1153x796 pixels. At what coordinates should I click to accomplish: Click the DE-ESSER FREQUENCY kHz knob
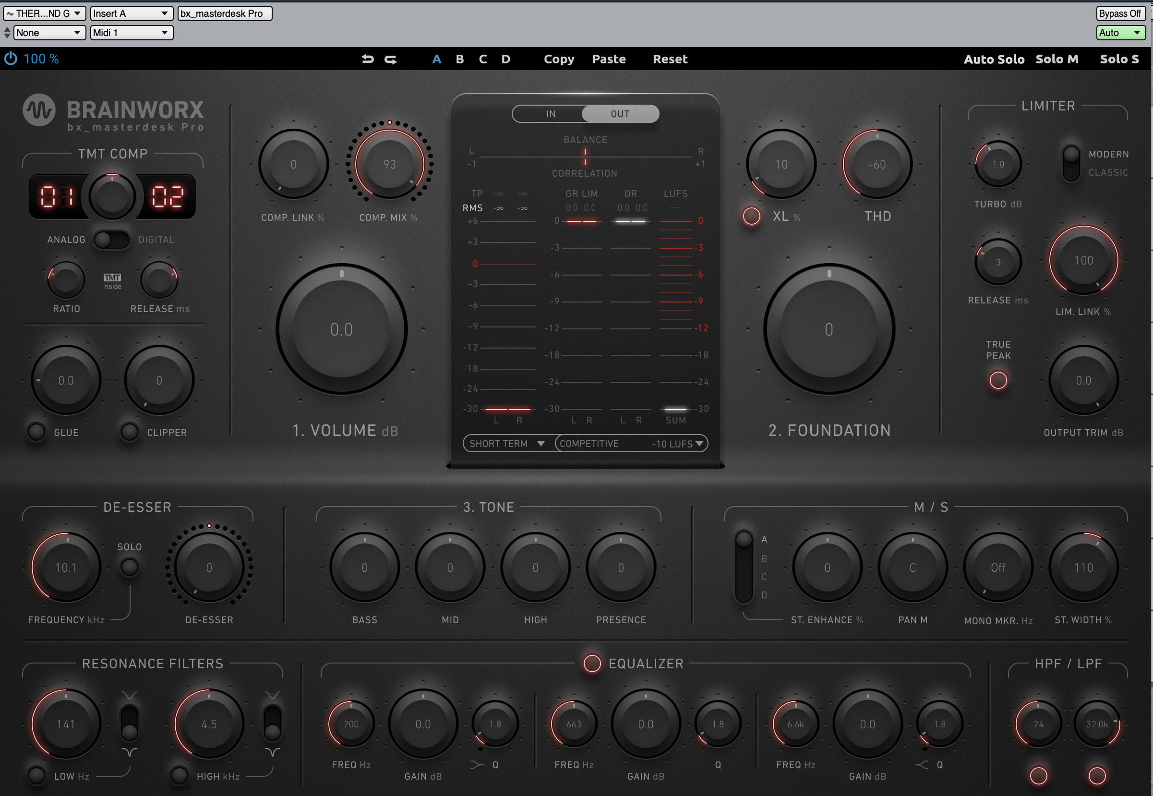point(66,567)
